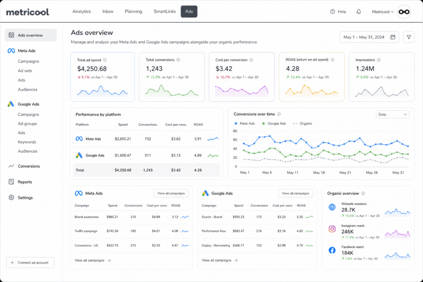This screenshot has width=423, height=282.
Task: Click the filter funnel button
Action: [409, 37]
